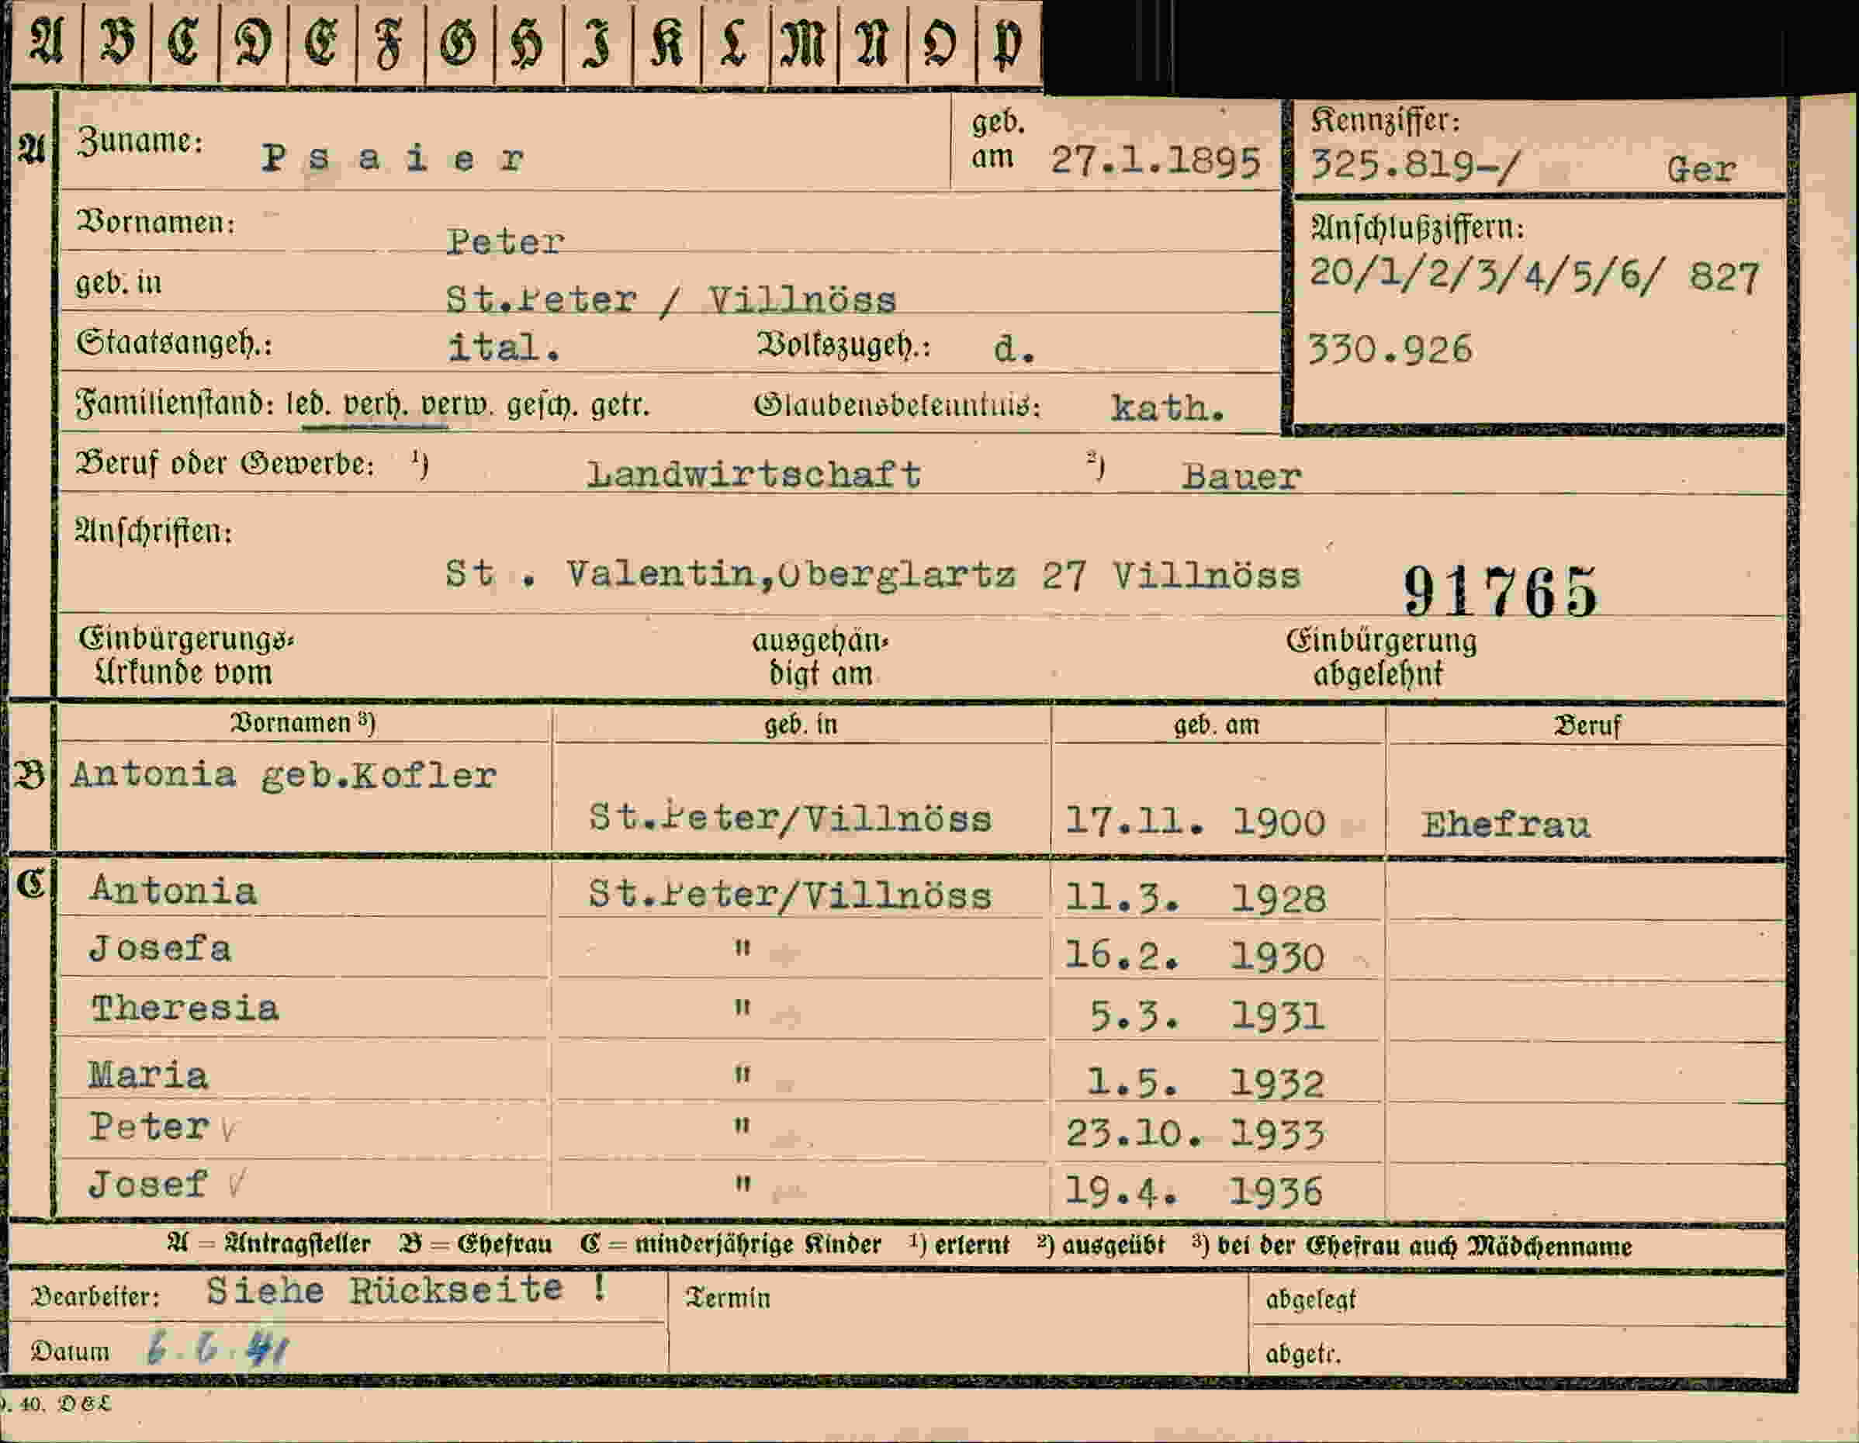
Task: Click the address 'St . Valentin,Oberglartz 27 Villnöss'
Action: click(874, 576)
